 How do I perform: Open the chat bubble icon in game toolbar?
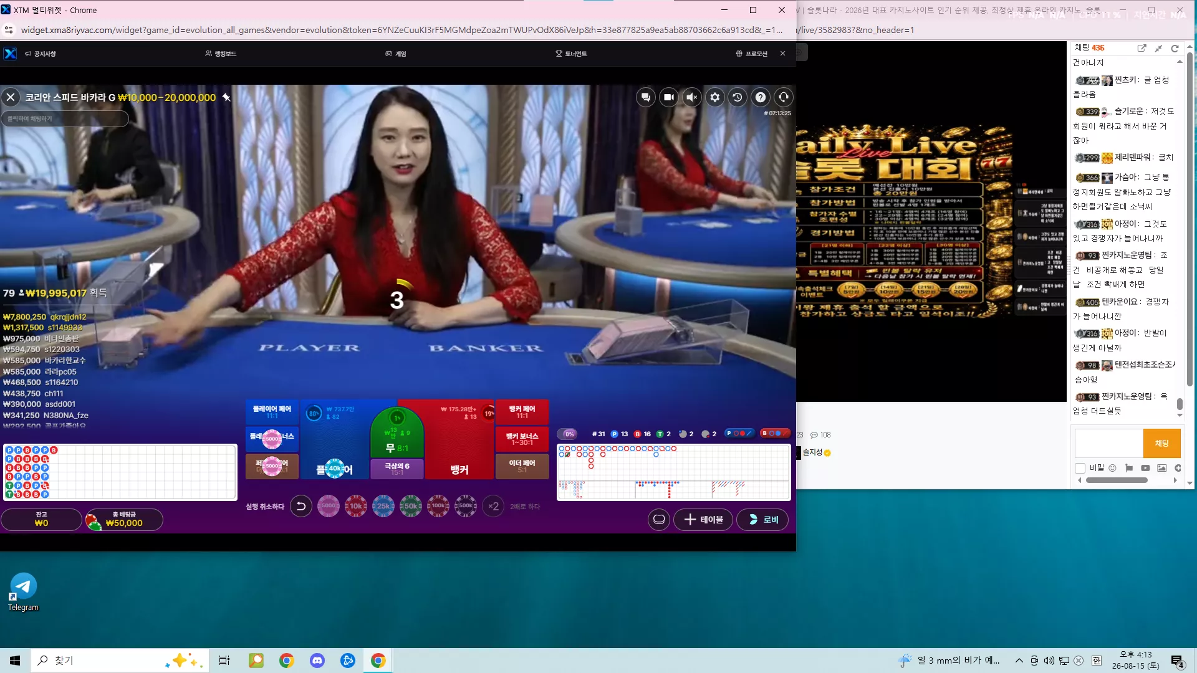646,97
